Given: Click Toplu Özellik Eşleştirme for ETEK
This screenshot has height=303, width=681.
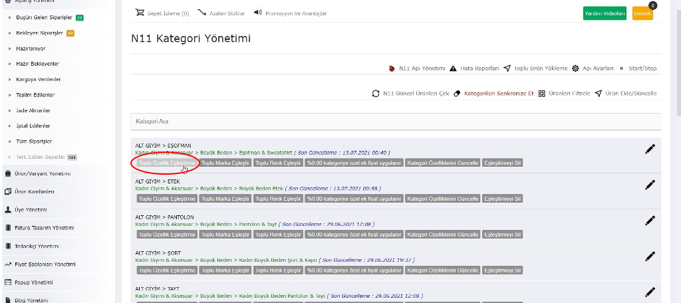Looking at the screenshot, I should coord(167,199).
